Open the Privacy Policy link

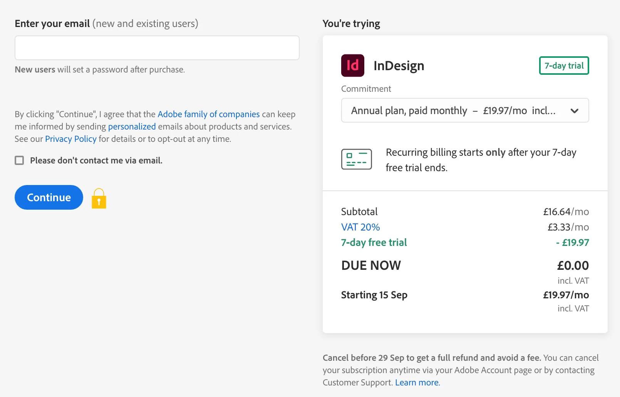pos(70,139)
